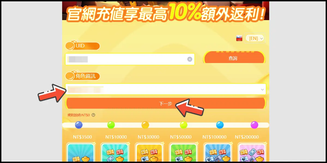The width and height of the screenshot is (327, 163).
Task: Click the 10% rebate promotion banner
Action: (x=166, y=11)
